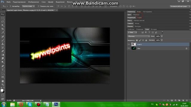The image size is (191, 107).
Task: Switch to the Кисть tab
Action: [x=130, y=21]
